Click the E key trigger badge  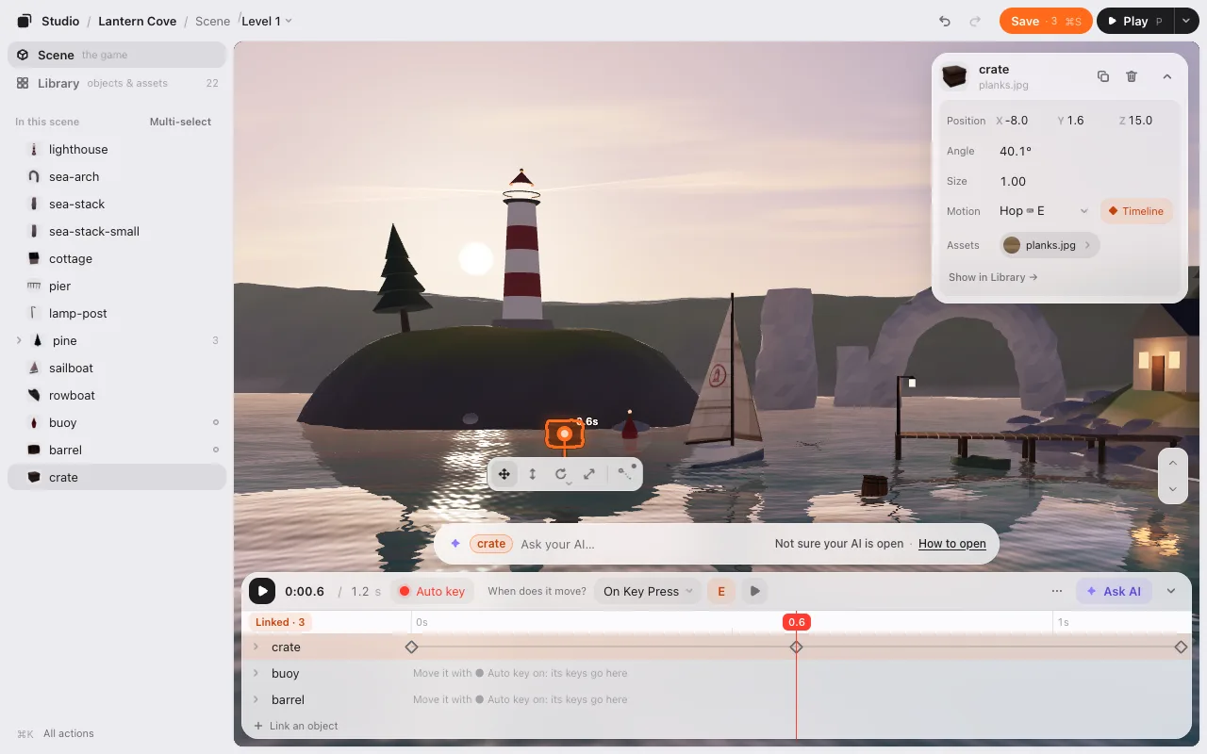point(721,591)
